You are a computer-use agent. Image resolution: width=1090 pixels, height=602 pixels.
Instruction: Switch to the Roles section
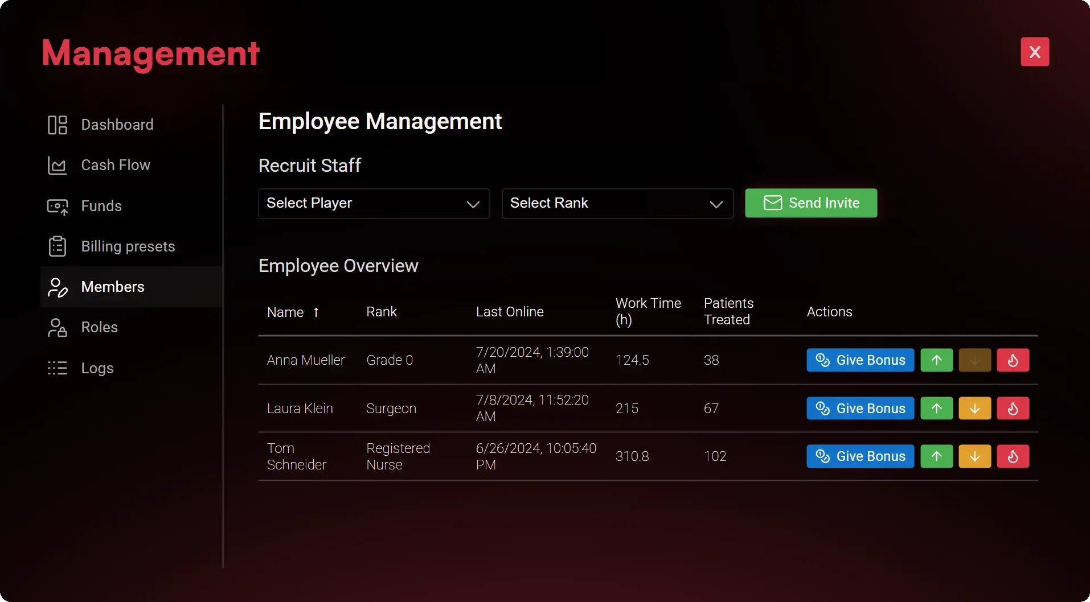tap(99, 328)
